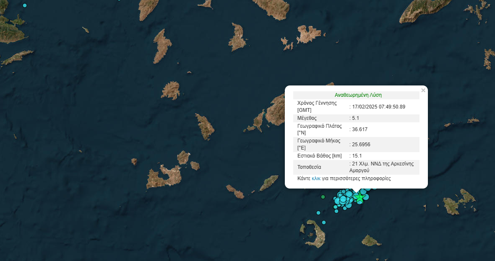Click the magnitude value 5.1
Screen dimensions: 495x261
click(x=355, y=118)
